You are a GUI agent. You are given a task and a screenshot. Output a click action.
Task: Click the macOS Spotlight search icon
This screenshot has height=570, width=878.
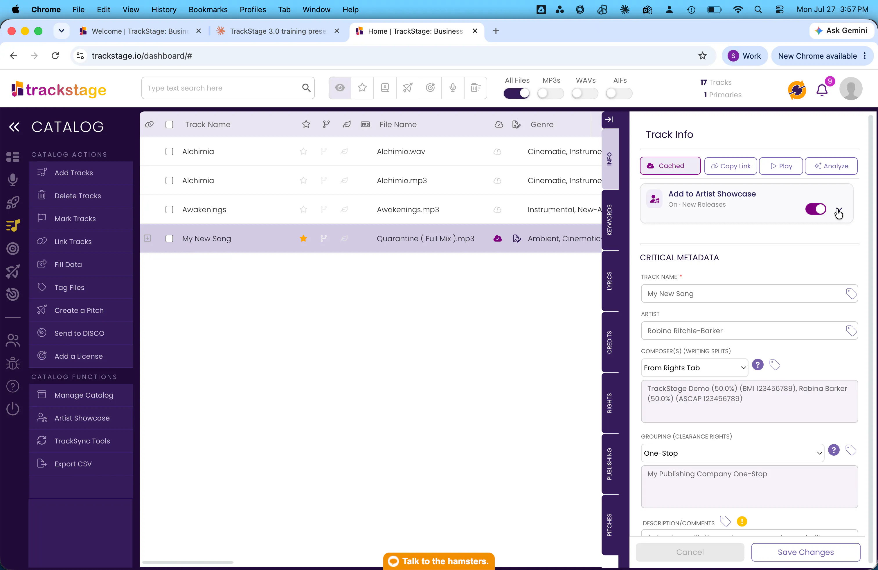pyautogui.click(x=758, y=10)
